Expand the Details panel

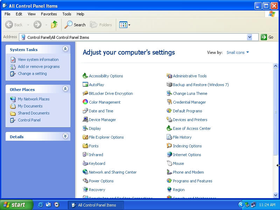pos(65,136)
